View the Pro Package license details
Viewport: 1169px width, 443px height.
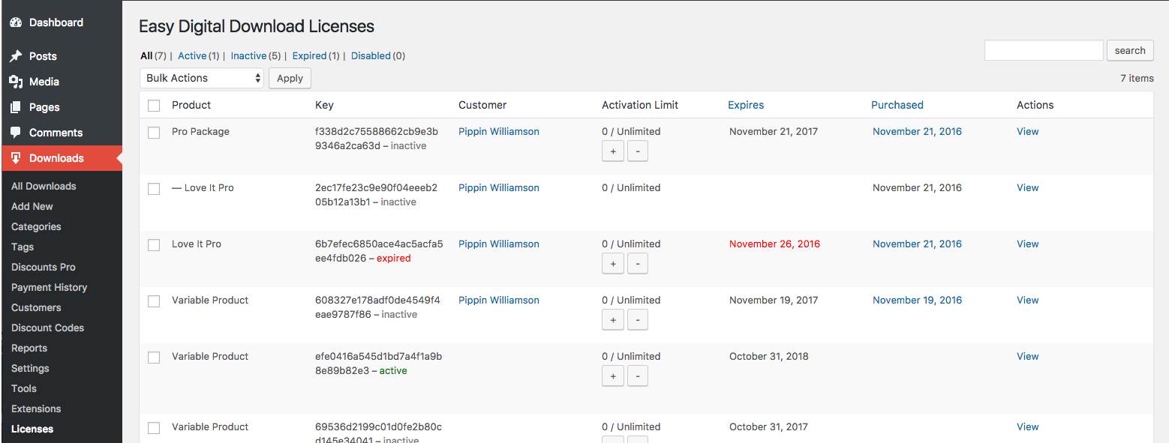(1027, 131)
